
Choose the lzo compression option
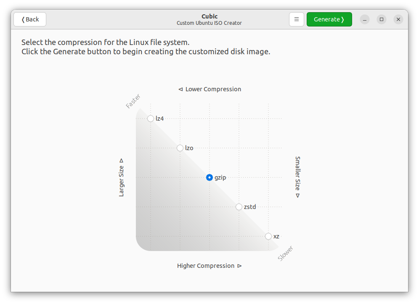pyautogui.click(x=180, y=148)
